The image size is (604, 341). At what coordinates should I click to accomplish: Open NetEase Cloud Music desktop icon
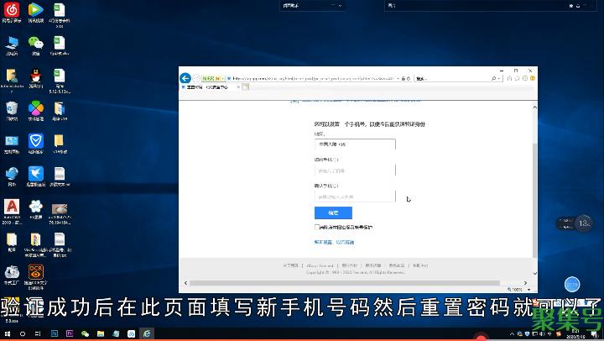(12, 10)
